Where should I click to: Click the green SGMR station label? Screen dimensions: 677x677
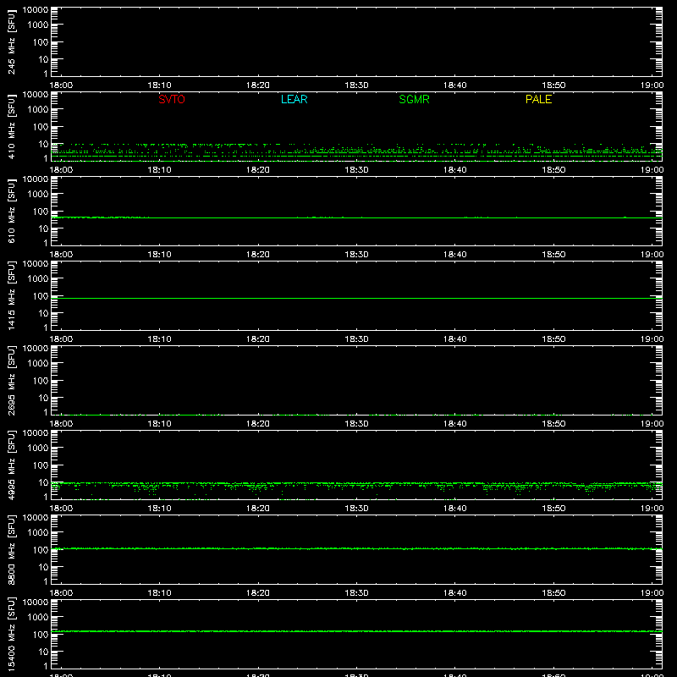click(x=414, y=99)
